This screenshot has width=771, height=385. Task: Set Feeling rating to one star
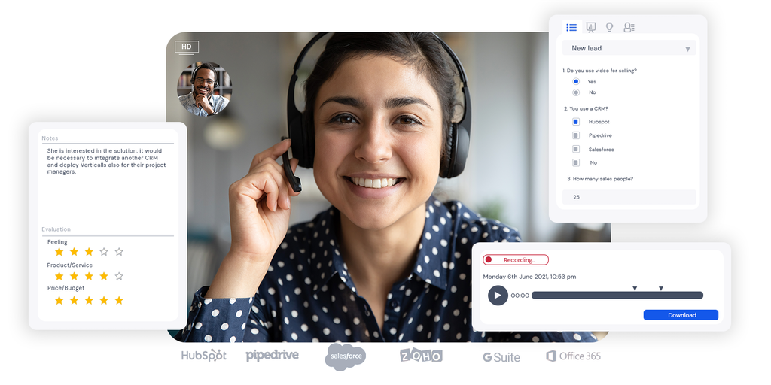tap(59, 252)
